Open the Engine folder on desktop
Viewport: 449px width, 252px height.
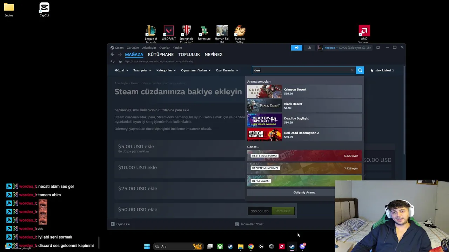[9, 10]
